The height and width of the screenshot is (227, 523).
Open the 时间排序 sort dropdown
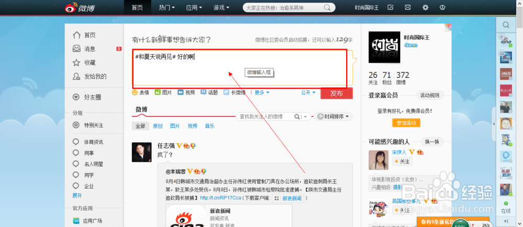[x=333, y=116]
